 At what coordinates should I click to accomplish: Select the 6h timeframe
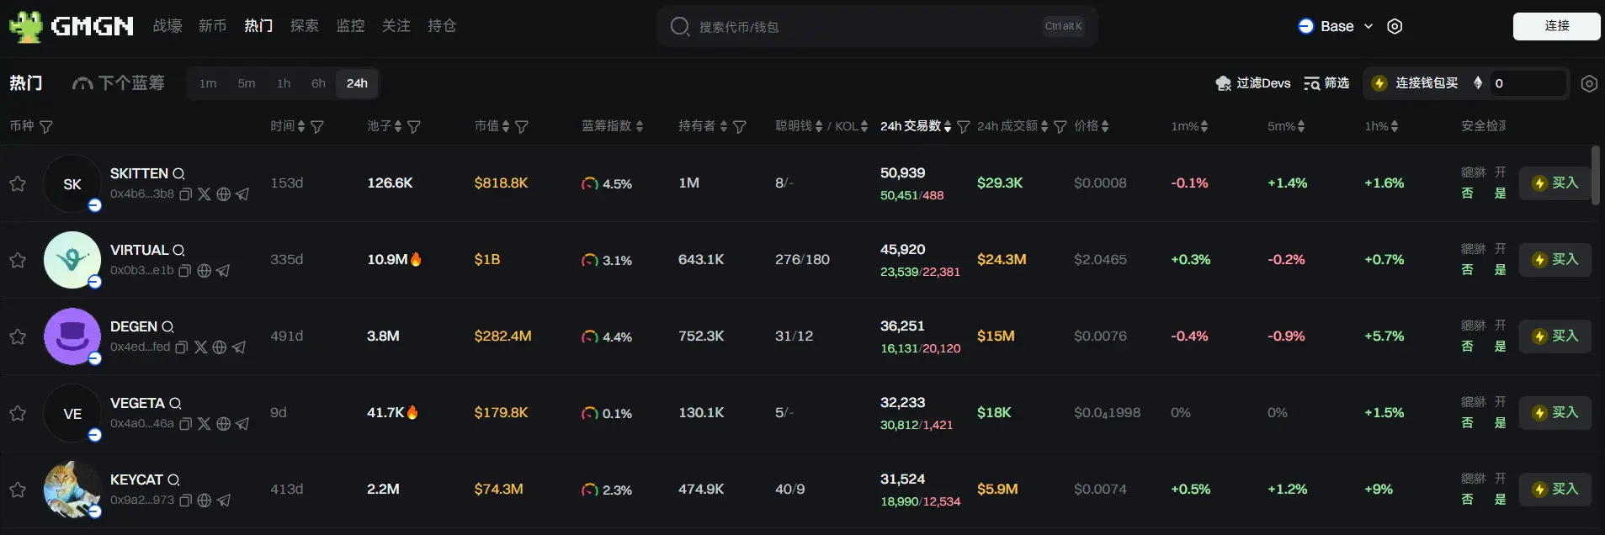click(318, 83)
